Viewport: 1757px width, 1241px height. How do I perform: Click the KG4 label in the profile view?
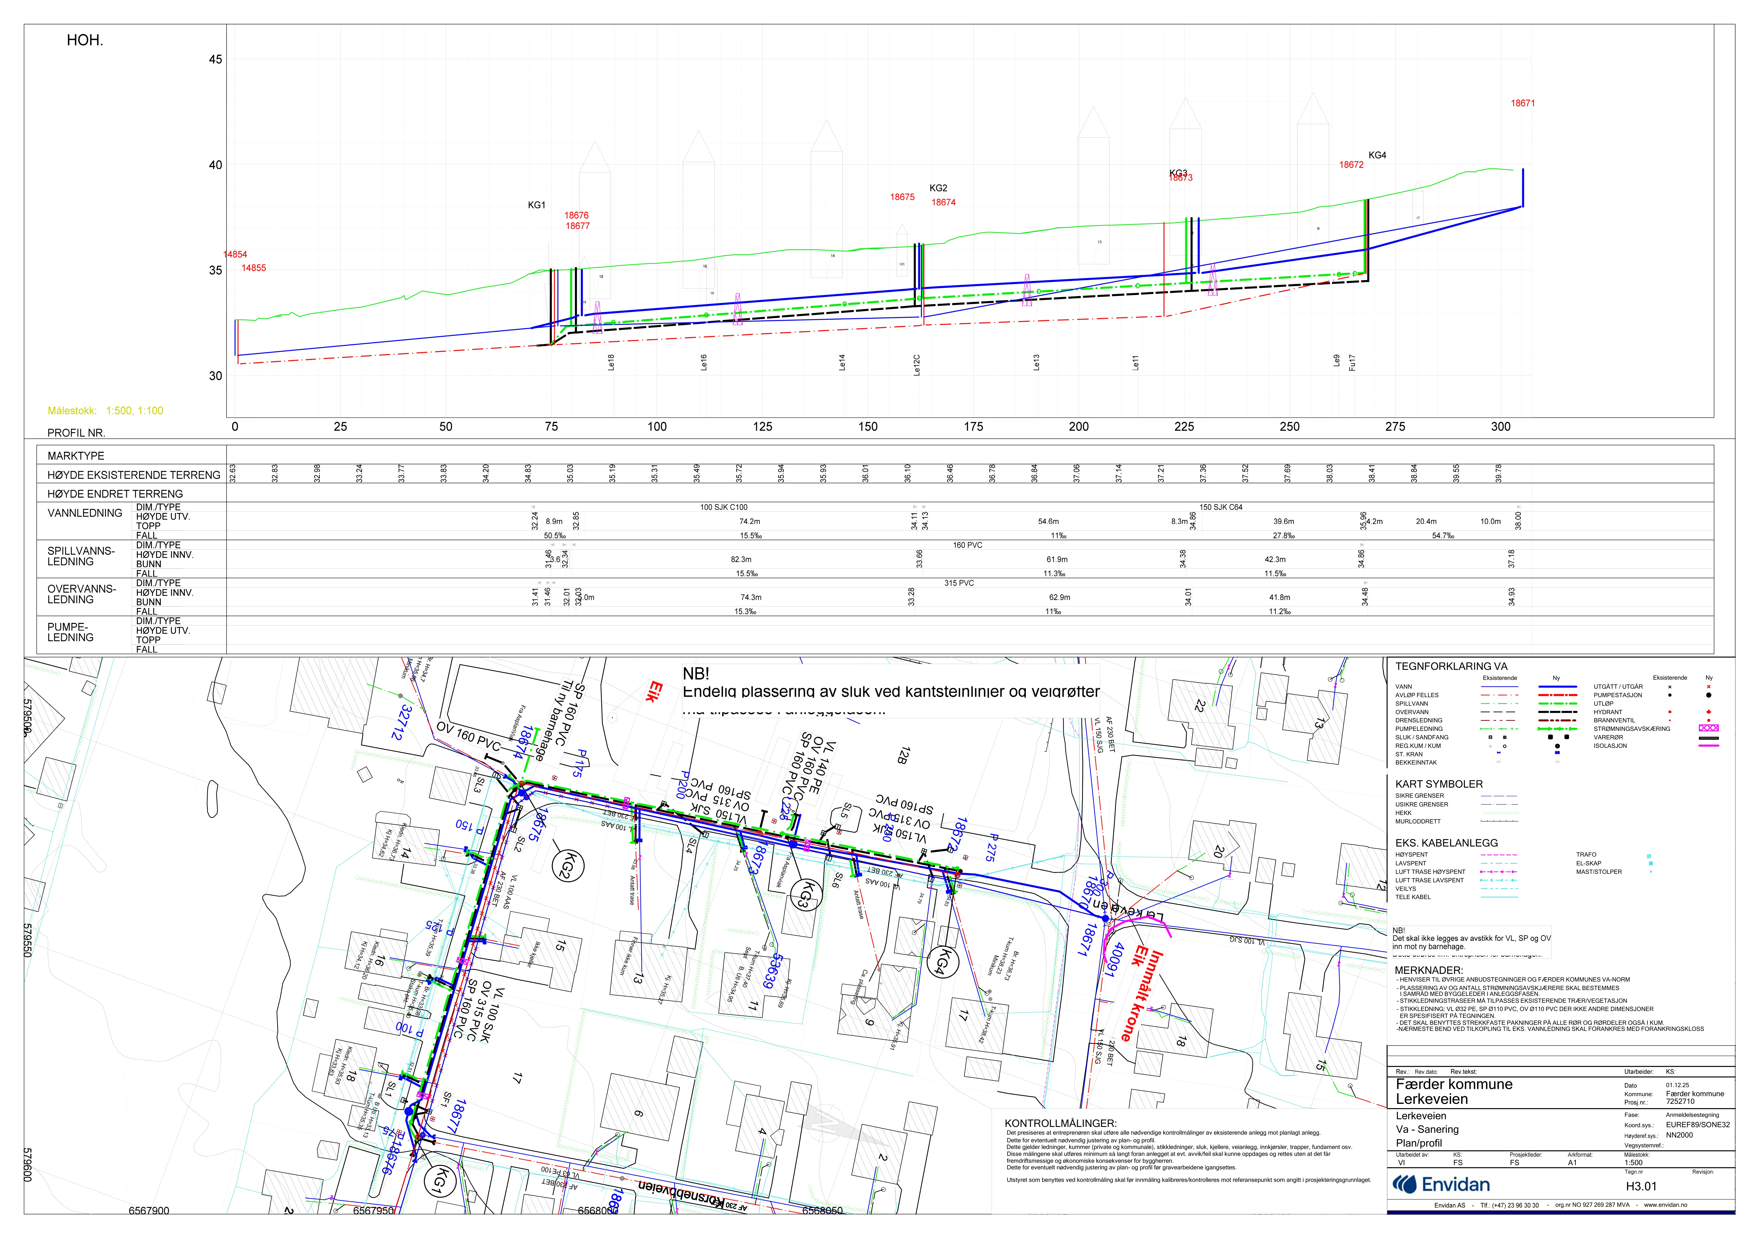coord(1377,155)
